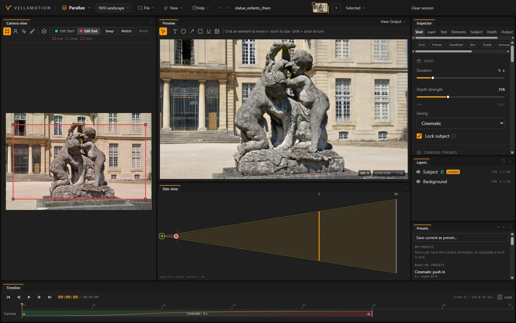Screen dimensions: 516x323
Task: Hide the Subject layer
Action: pos(418,172)
